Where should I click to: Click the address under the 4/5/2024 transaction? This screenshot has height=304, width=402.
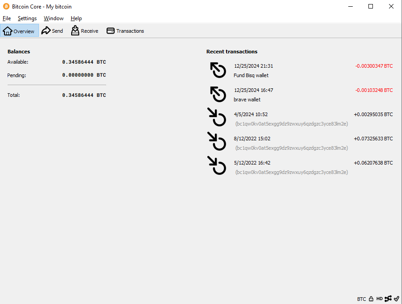(x=291, y=124)
